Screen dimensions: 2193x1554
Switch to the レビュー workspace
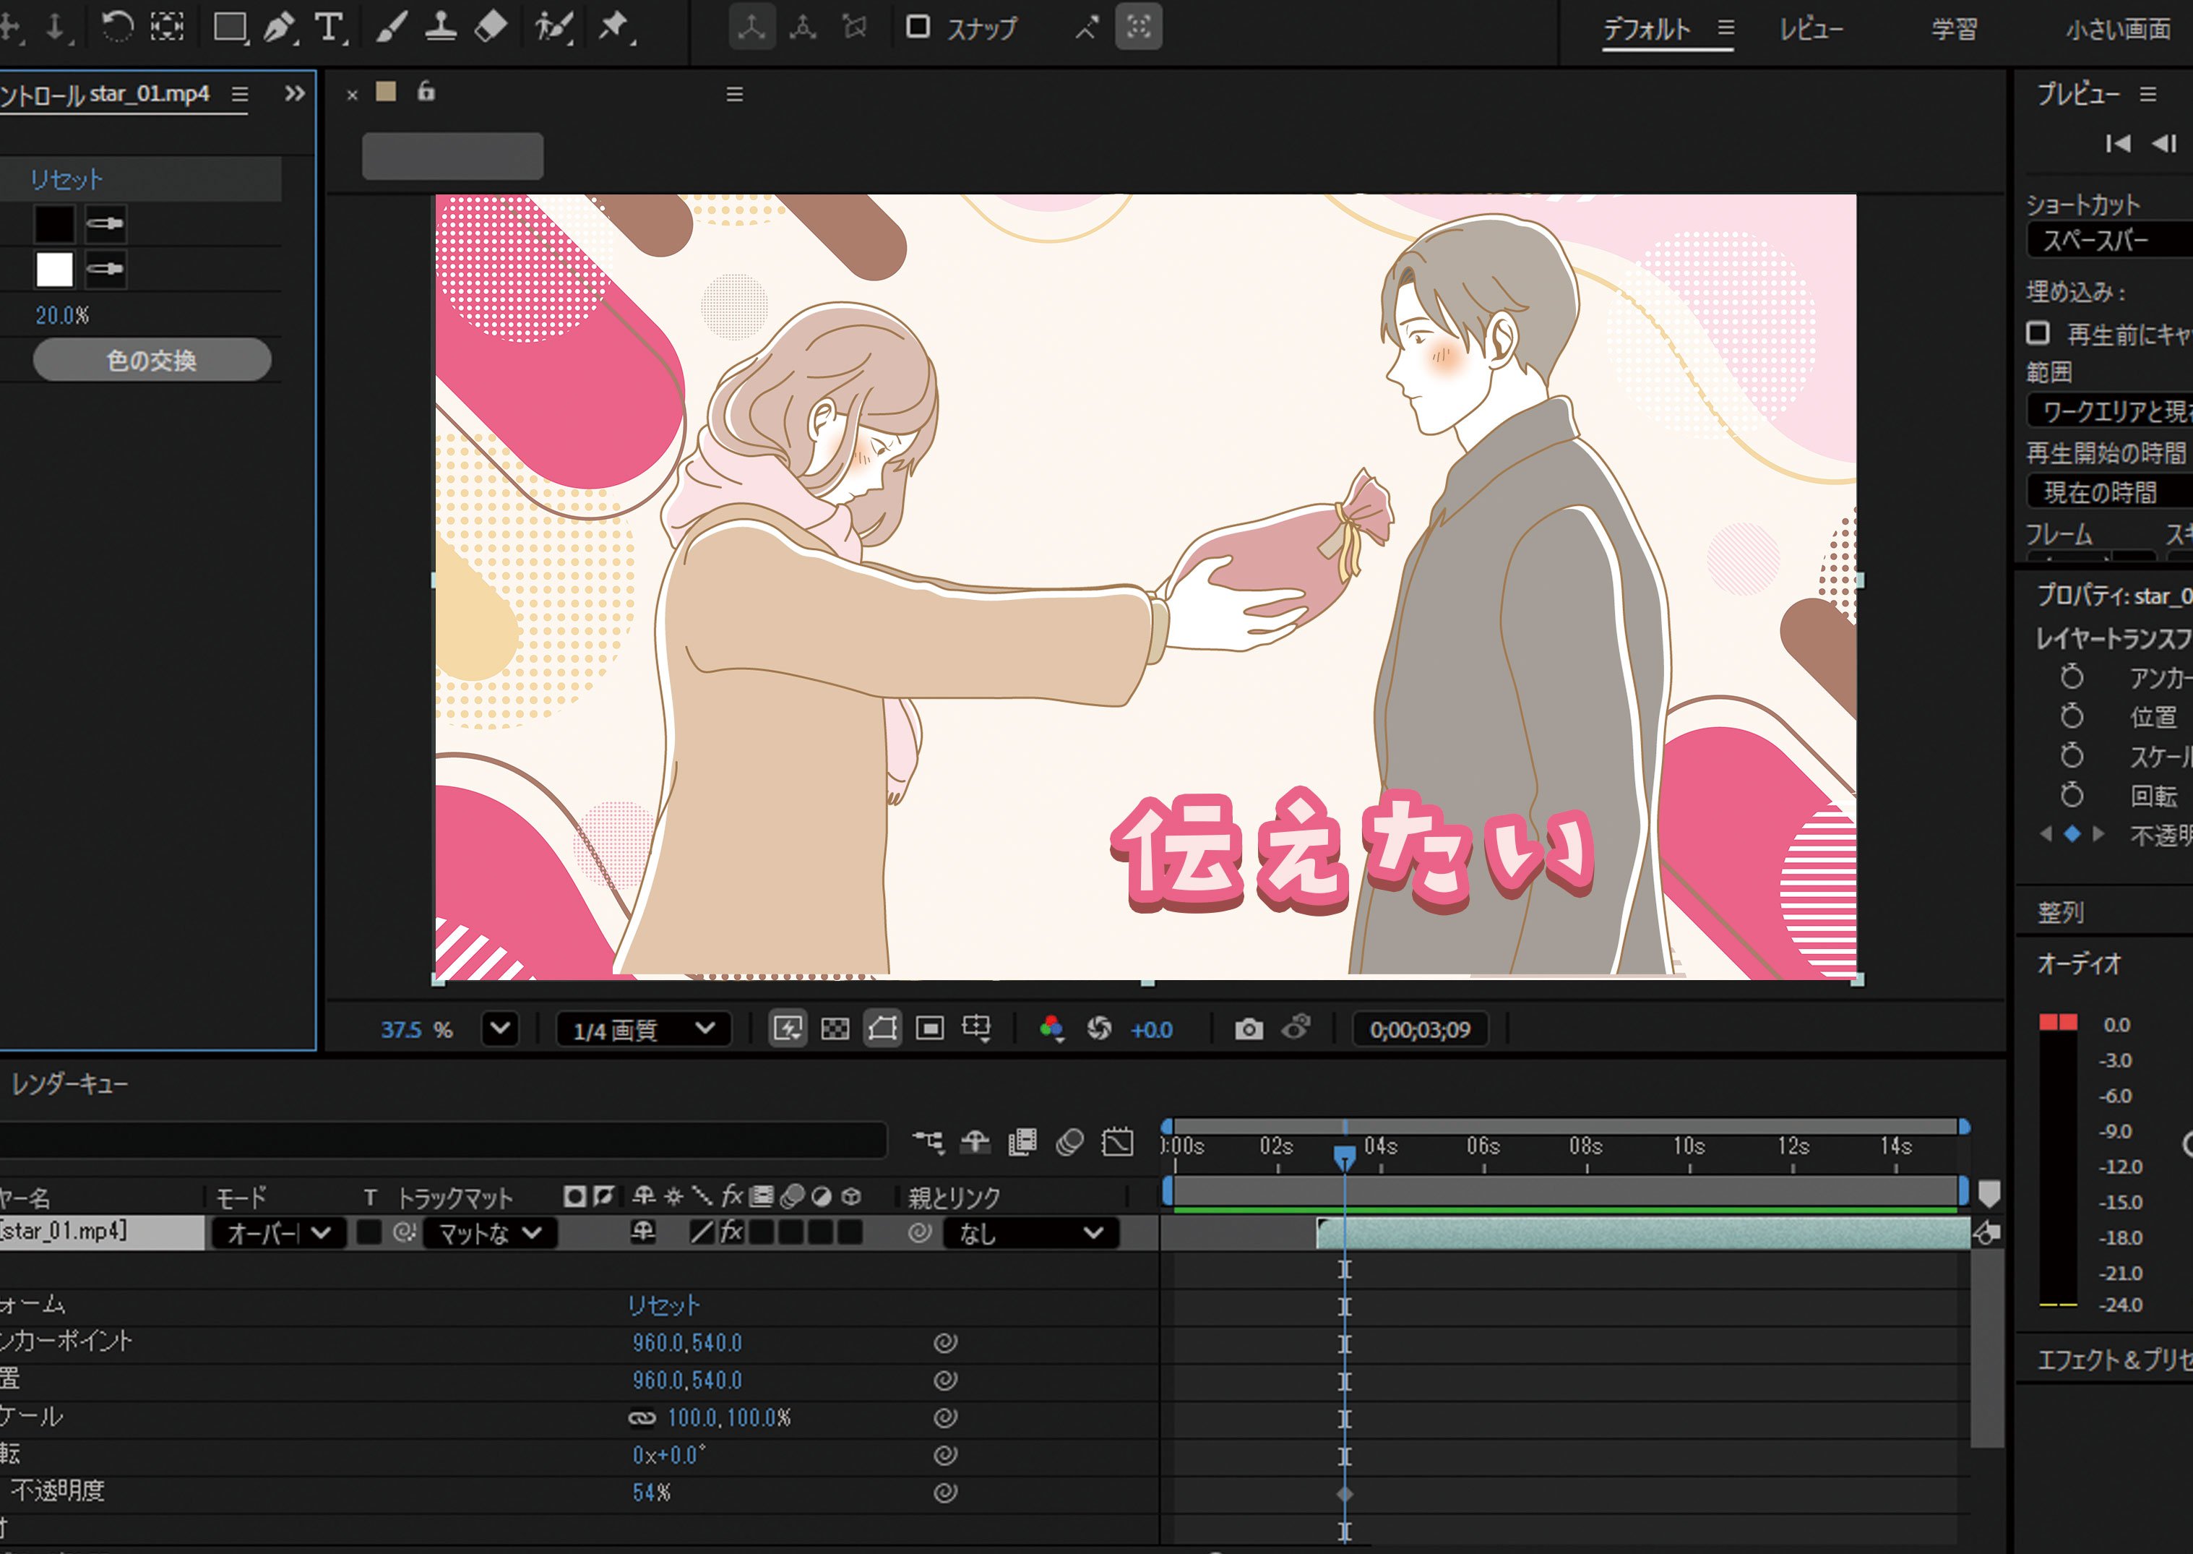click(x=1811, y=29)
